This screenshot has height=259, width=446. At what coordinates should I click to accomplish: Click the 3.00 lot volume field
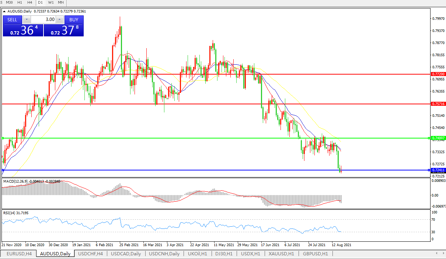pyautogui.click(x=43, y=20)
